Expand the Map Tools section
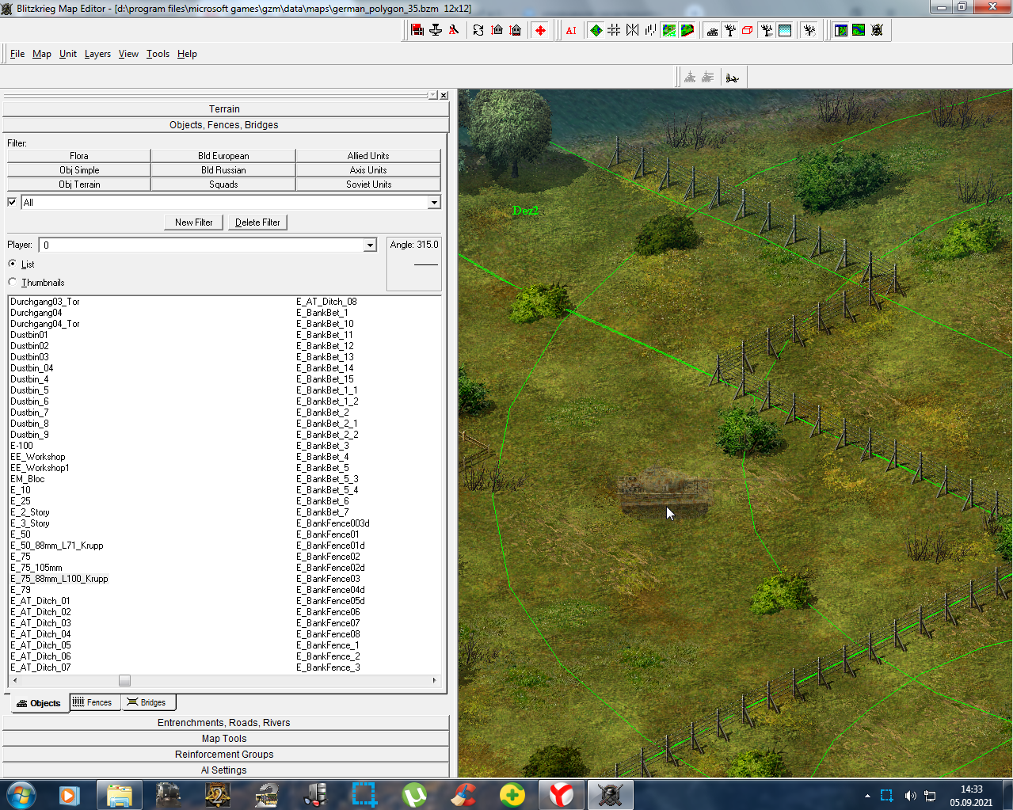Viewport: 1013px width, 810px height. (225, 739)
